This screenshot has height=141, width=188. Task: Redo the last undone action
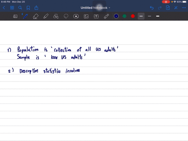click(160, 8)
